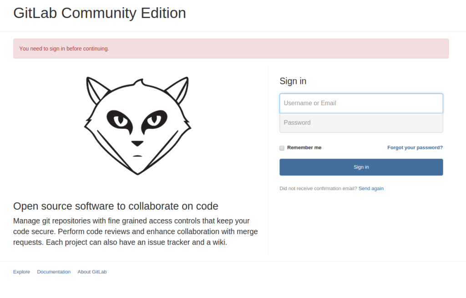Visit the About GitLab footer link

[x=92, y=272]
